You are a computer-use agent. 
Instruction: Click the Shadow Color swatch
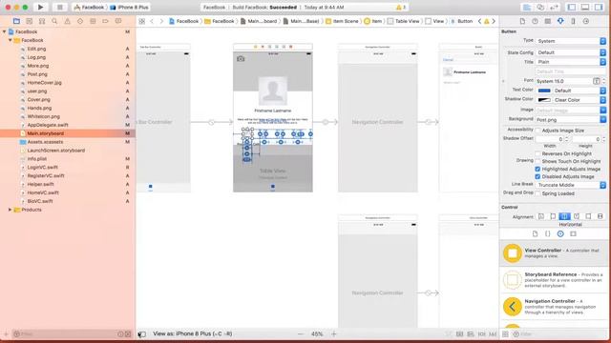coord(544,100)
